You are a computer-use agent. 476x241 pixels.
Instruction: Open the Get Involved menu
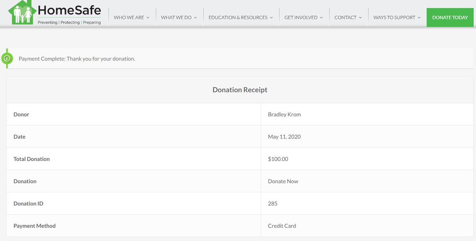click(x=304, y=17)
